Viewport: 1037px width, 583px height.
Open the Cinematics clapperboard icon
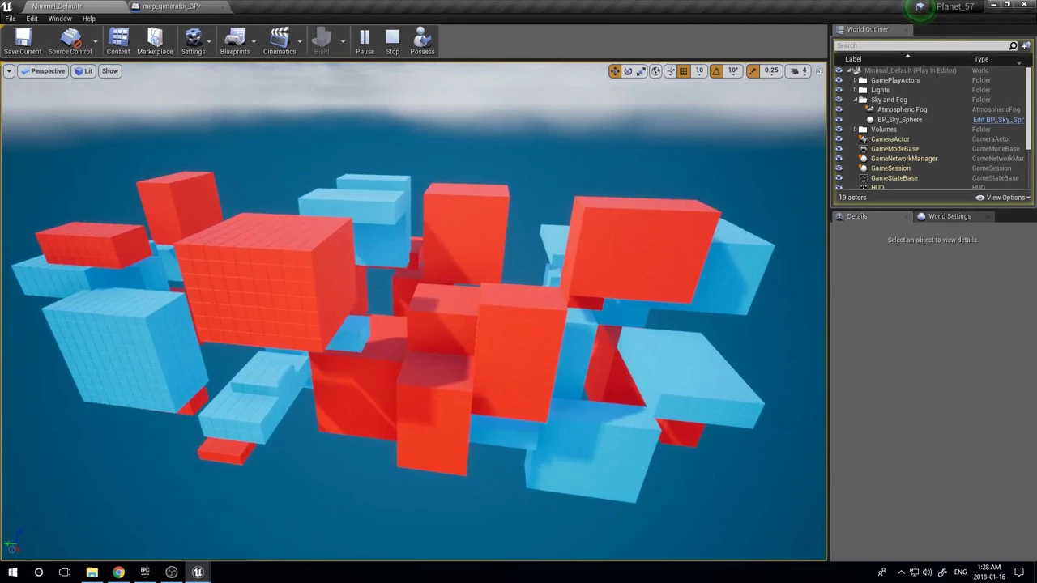(x=280, y=42)
